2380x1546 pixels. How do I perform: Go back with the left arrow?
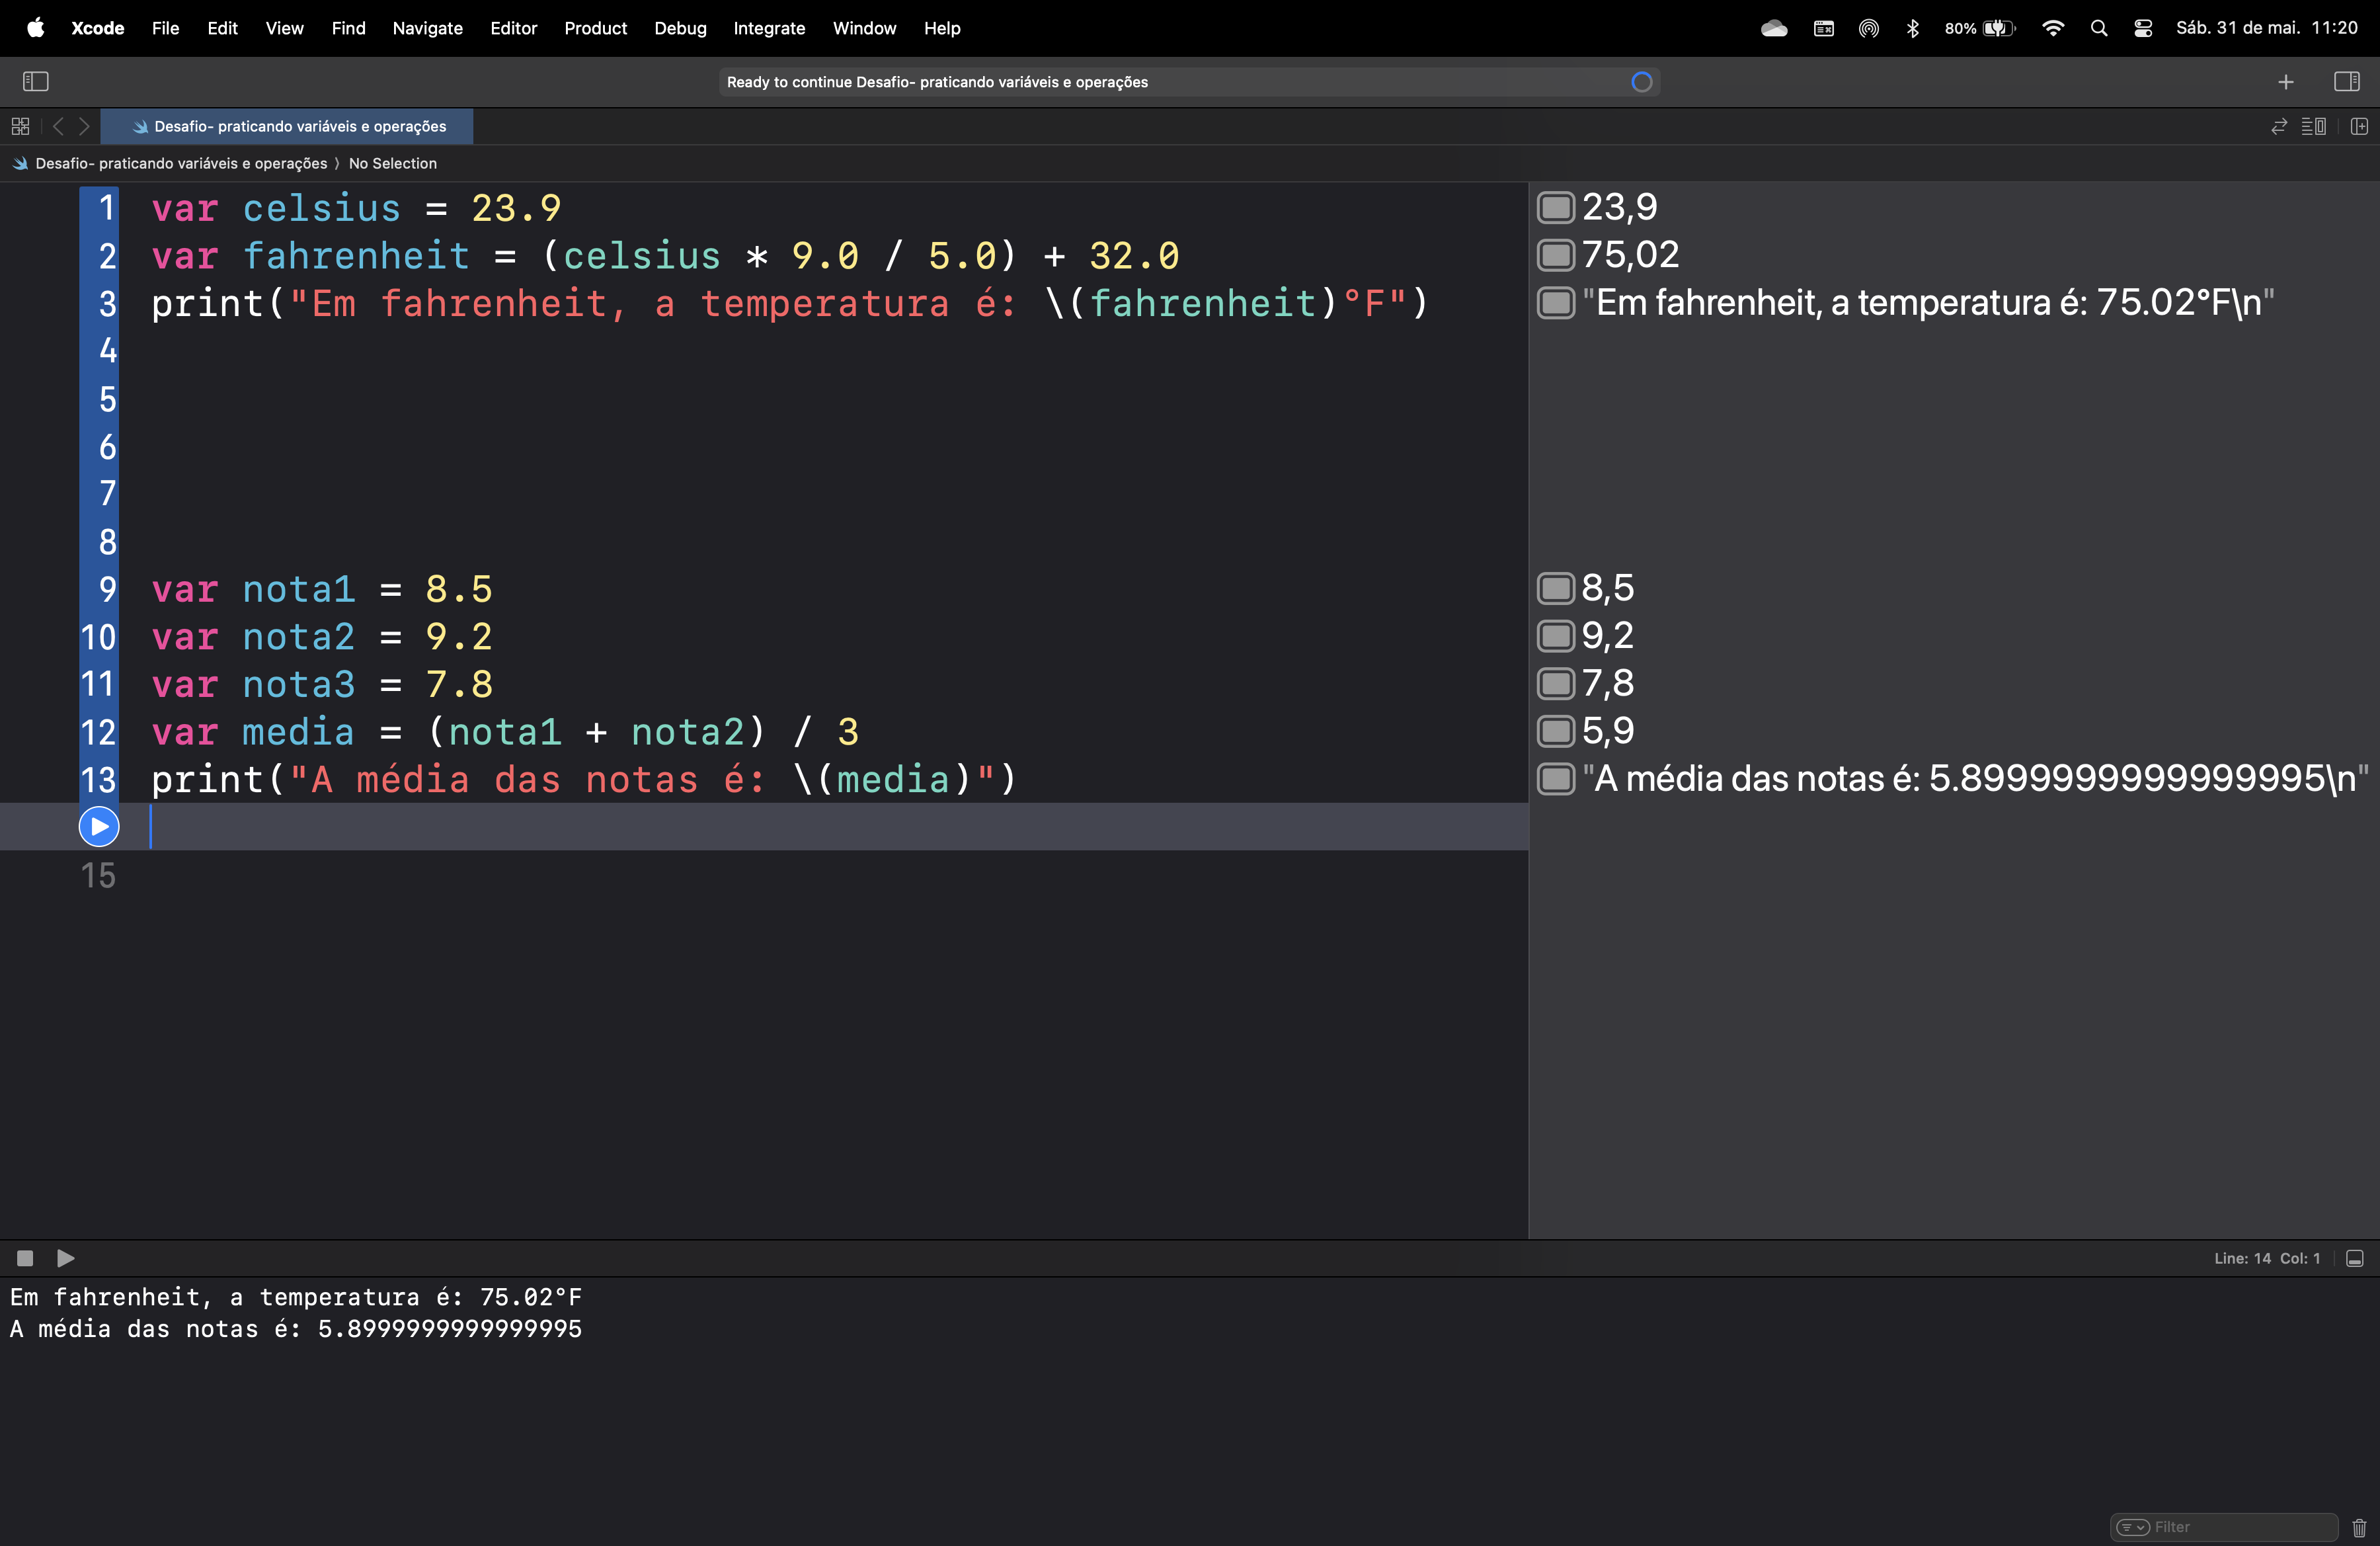pyautogui.click(x=58, y=126)
